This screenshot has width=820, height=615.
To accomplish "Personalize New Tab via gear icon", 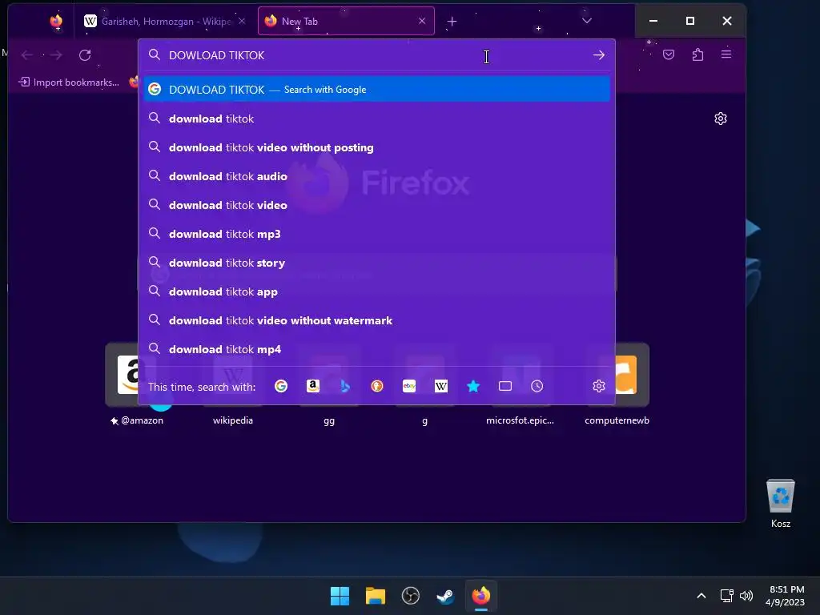I will point(721,119).
